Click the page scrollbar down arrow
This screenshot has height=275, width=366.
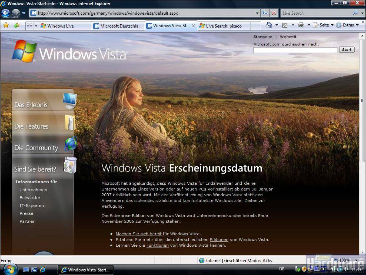pyautogui.click(x=363, y=252)
